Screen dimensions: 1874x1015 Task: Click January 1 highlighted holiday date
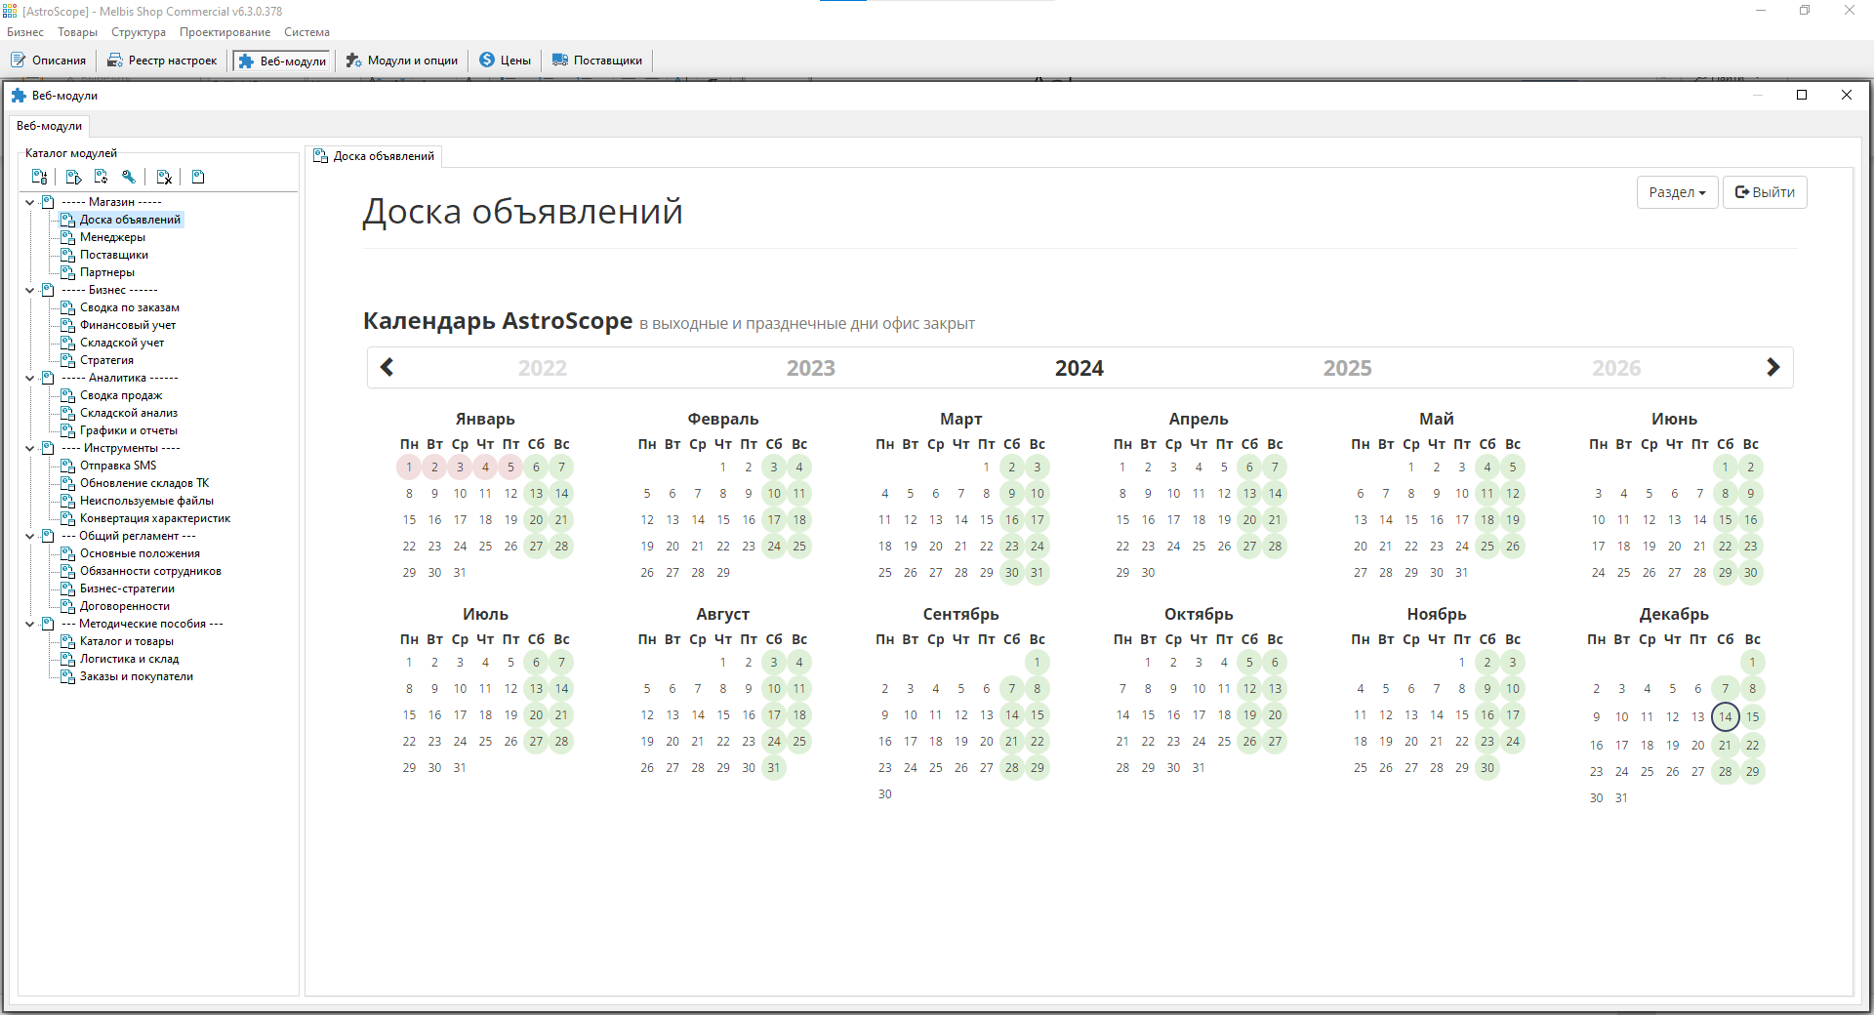[x=409, y=467]
